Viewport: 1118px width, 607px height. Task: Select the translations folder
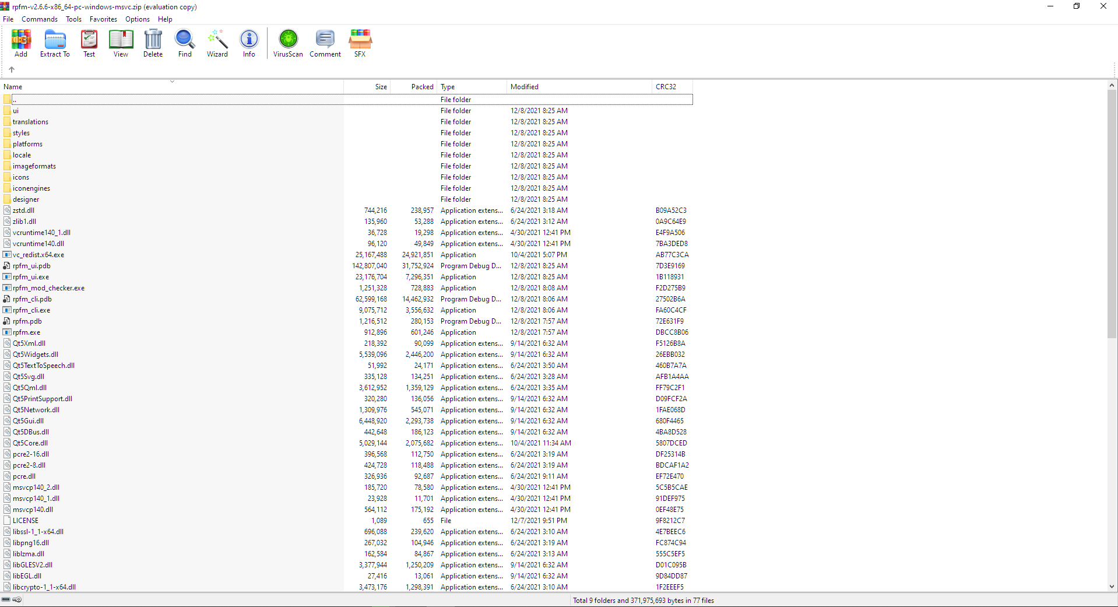30,122
